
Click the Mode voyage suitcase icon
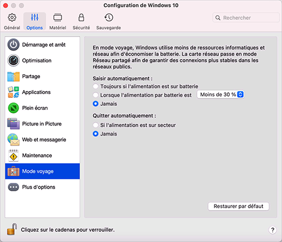click(x=14, y=171)
